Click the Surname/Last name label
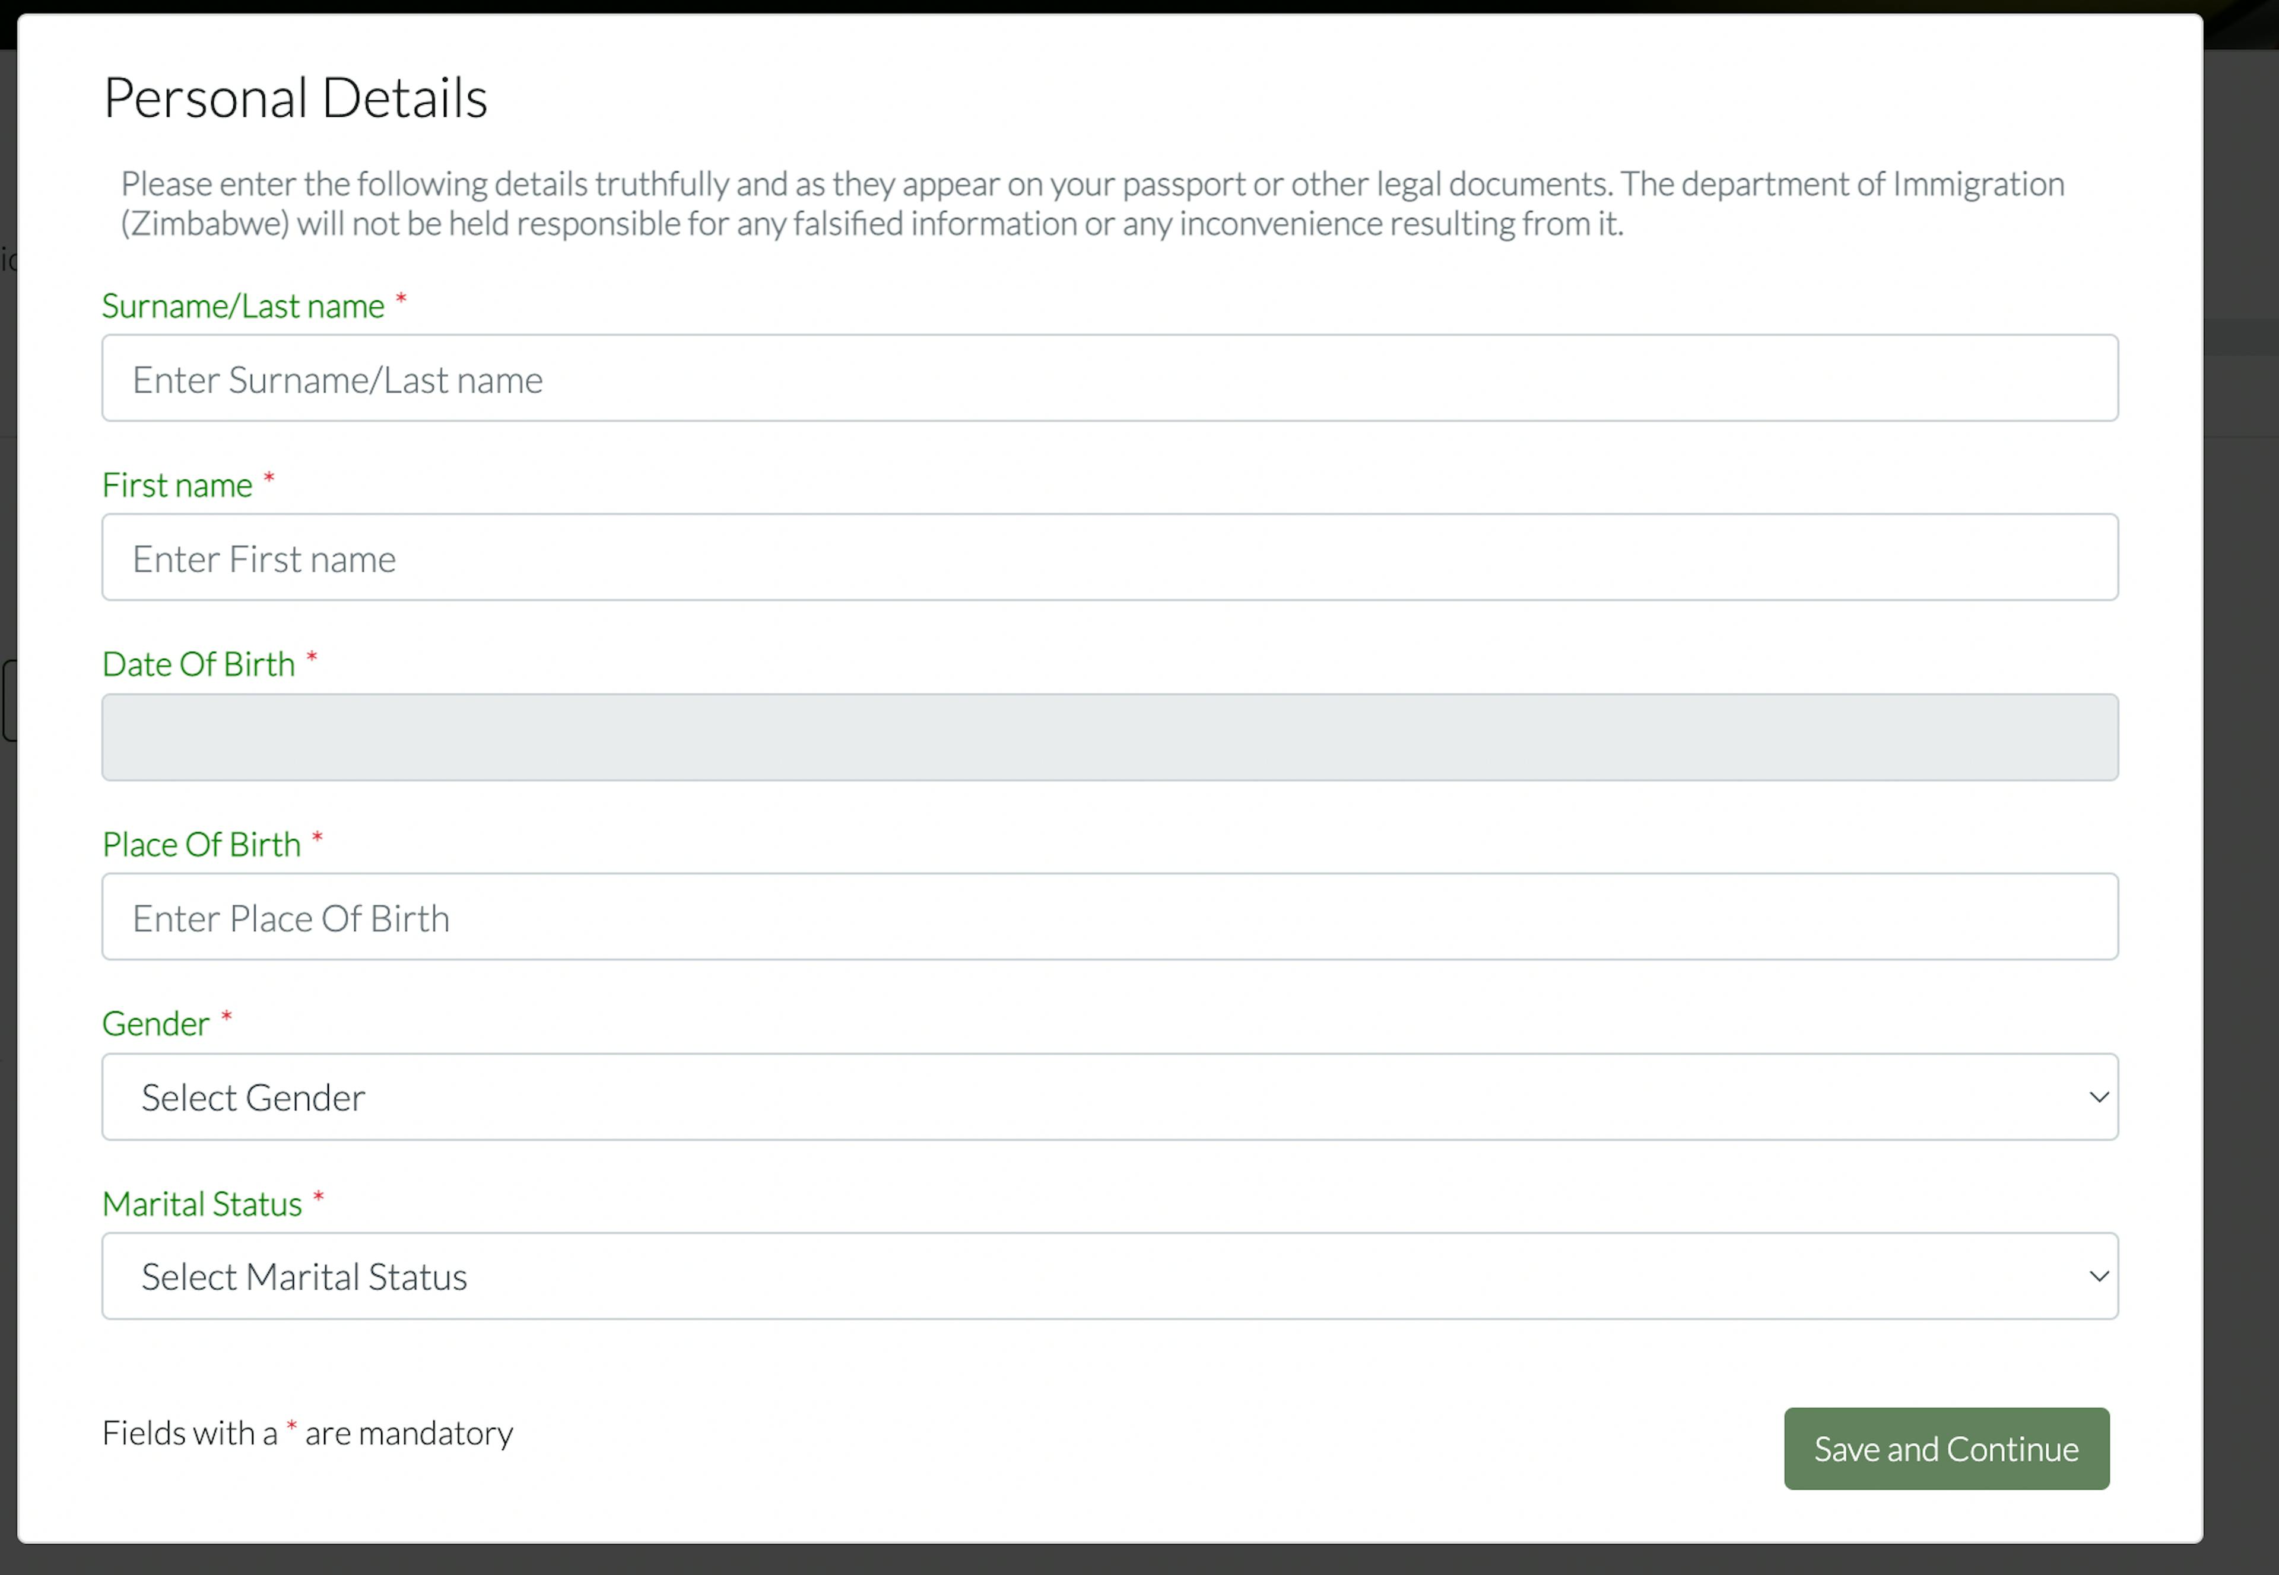Image resolution: width=2279 pixels, height=1575 pixels. (243, 306)
